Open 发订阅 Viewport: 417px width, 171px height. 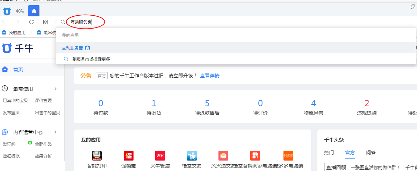tap(9, 144)
